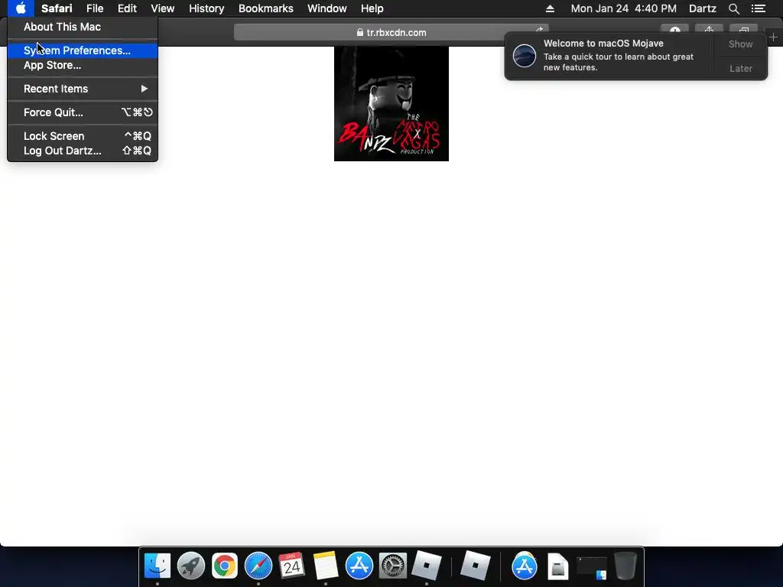Open the History menu
The image size is (783, 587).
click(206, 8)
